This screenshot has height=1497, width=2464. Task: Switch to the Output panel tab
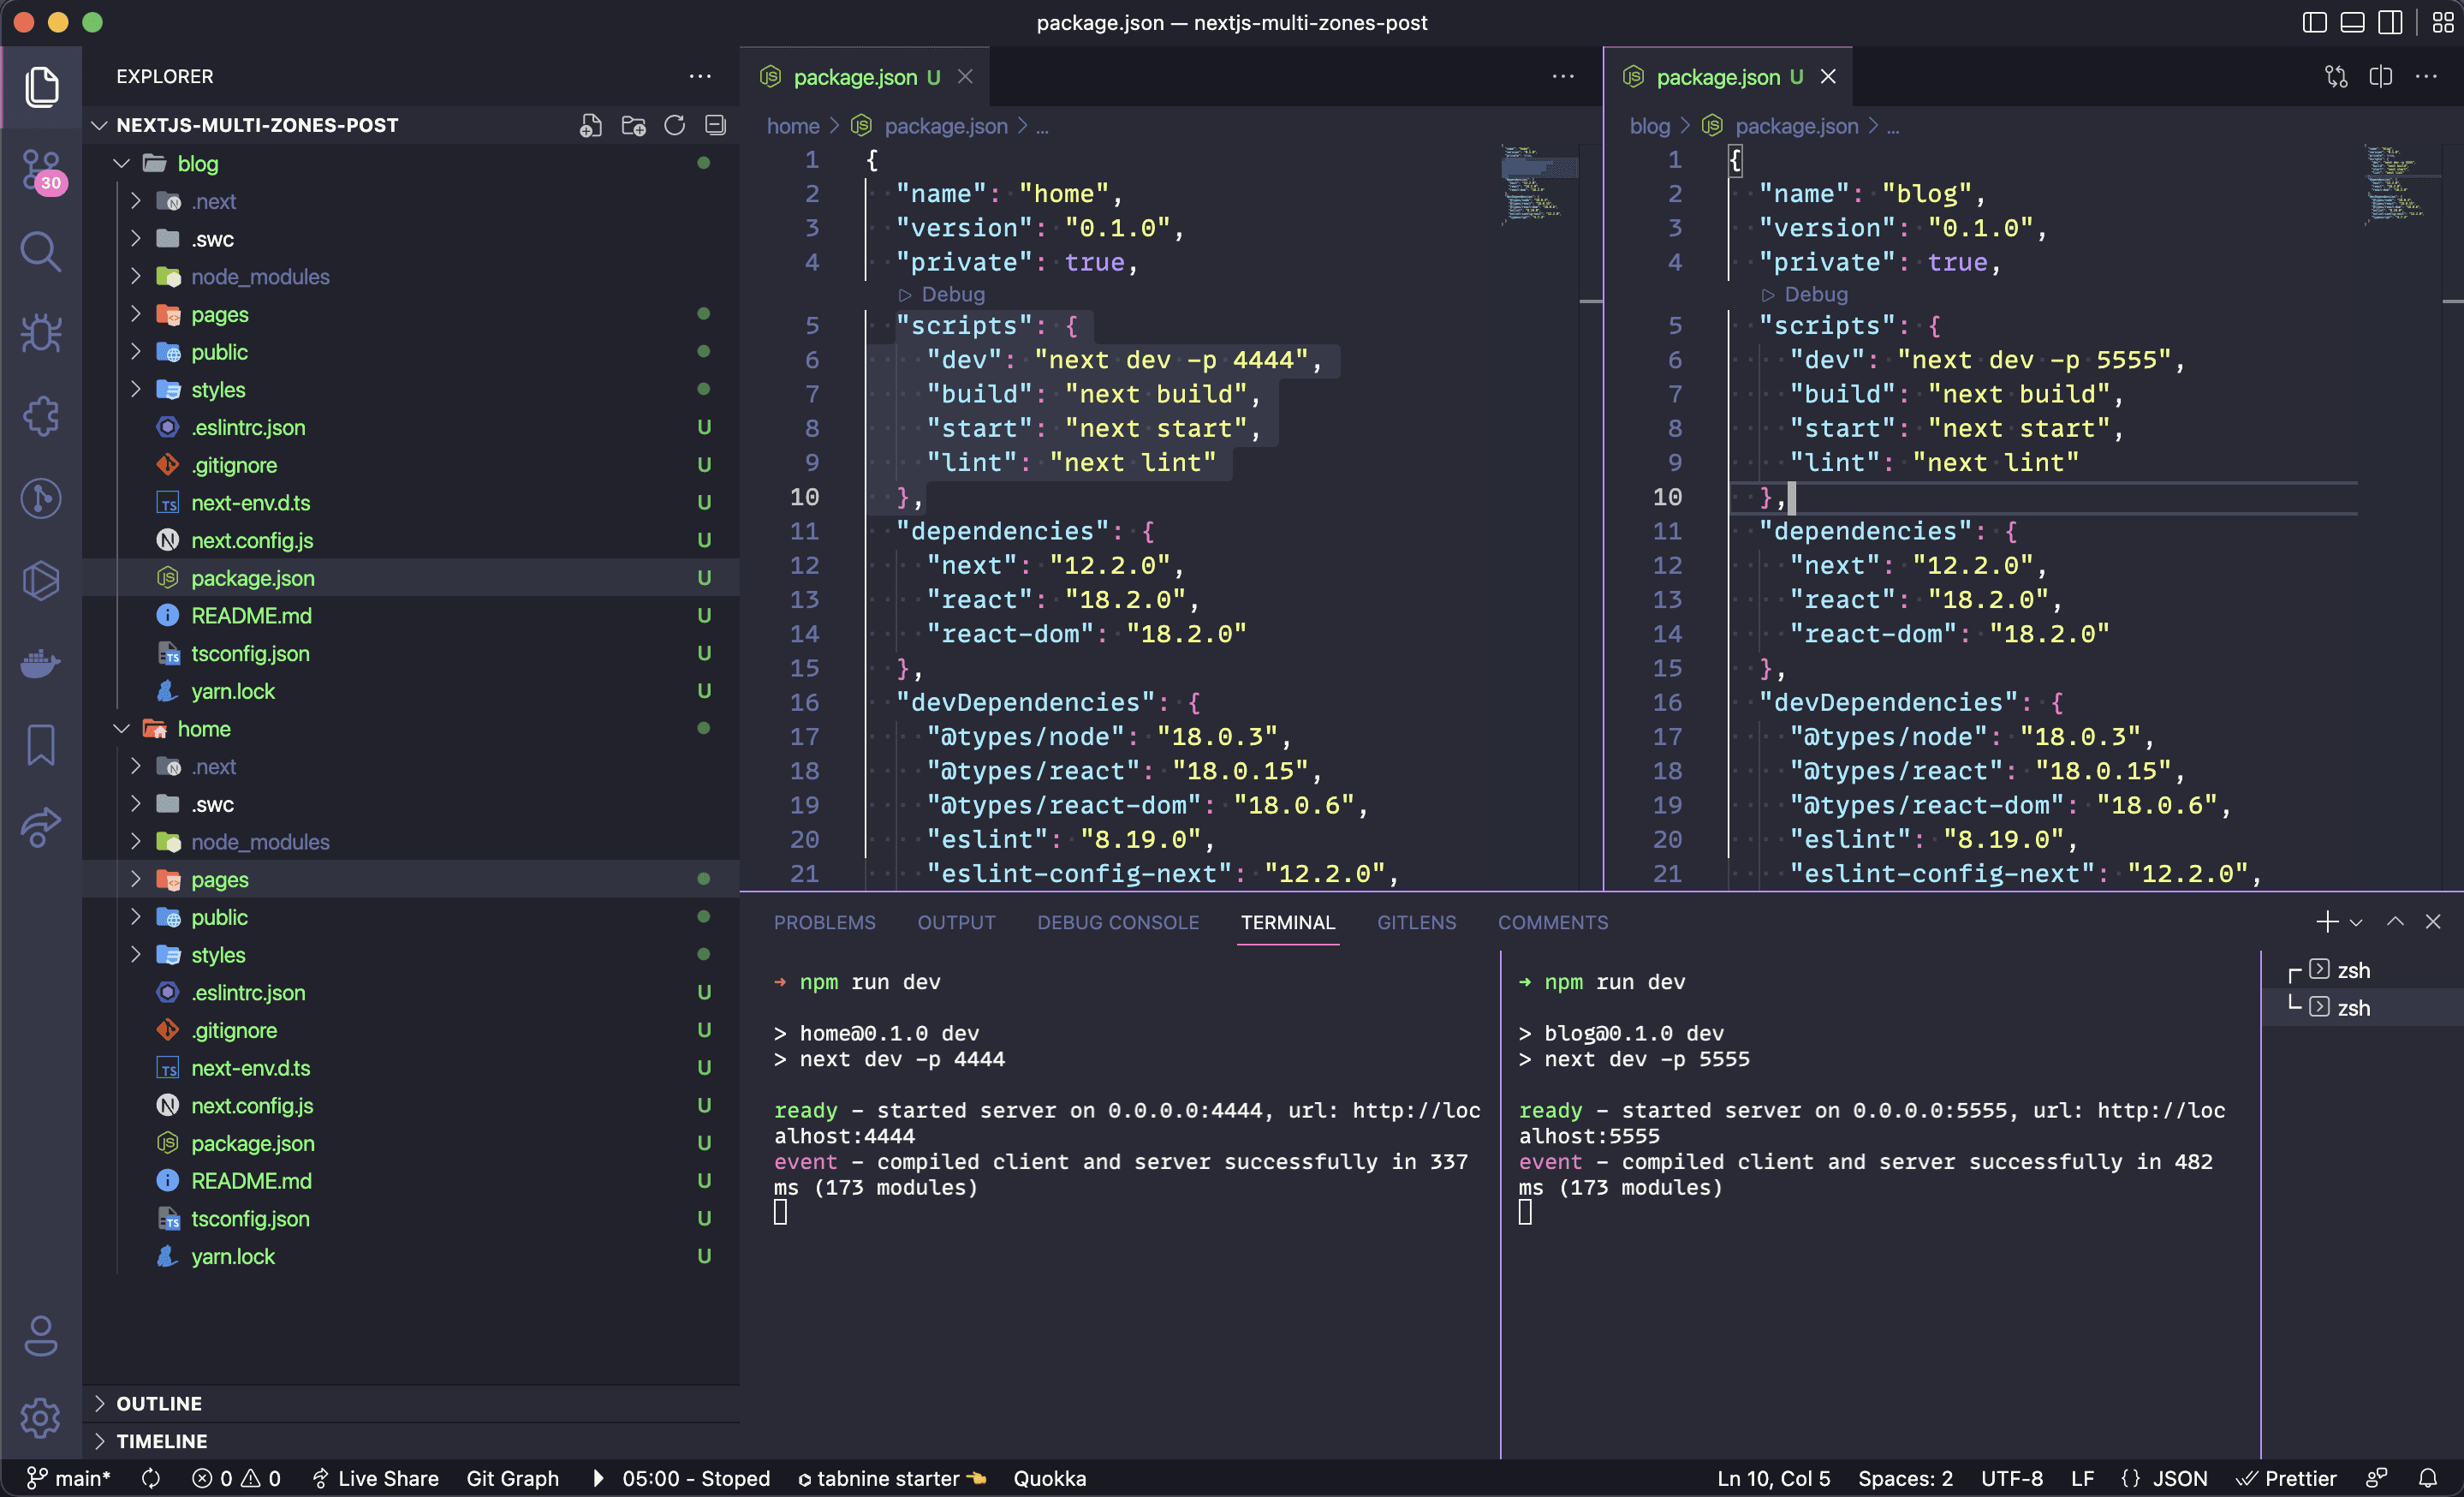point(956,922)
